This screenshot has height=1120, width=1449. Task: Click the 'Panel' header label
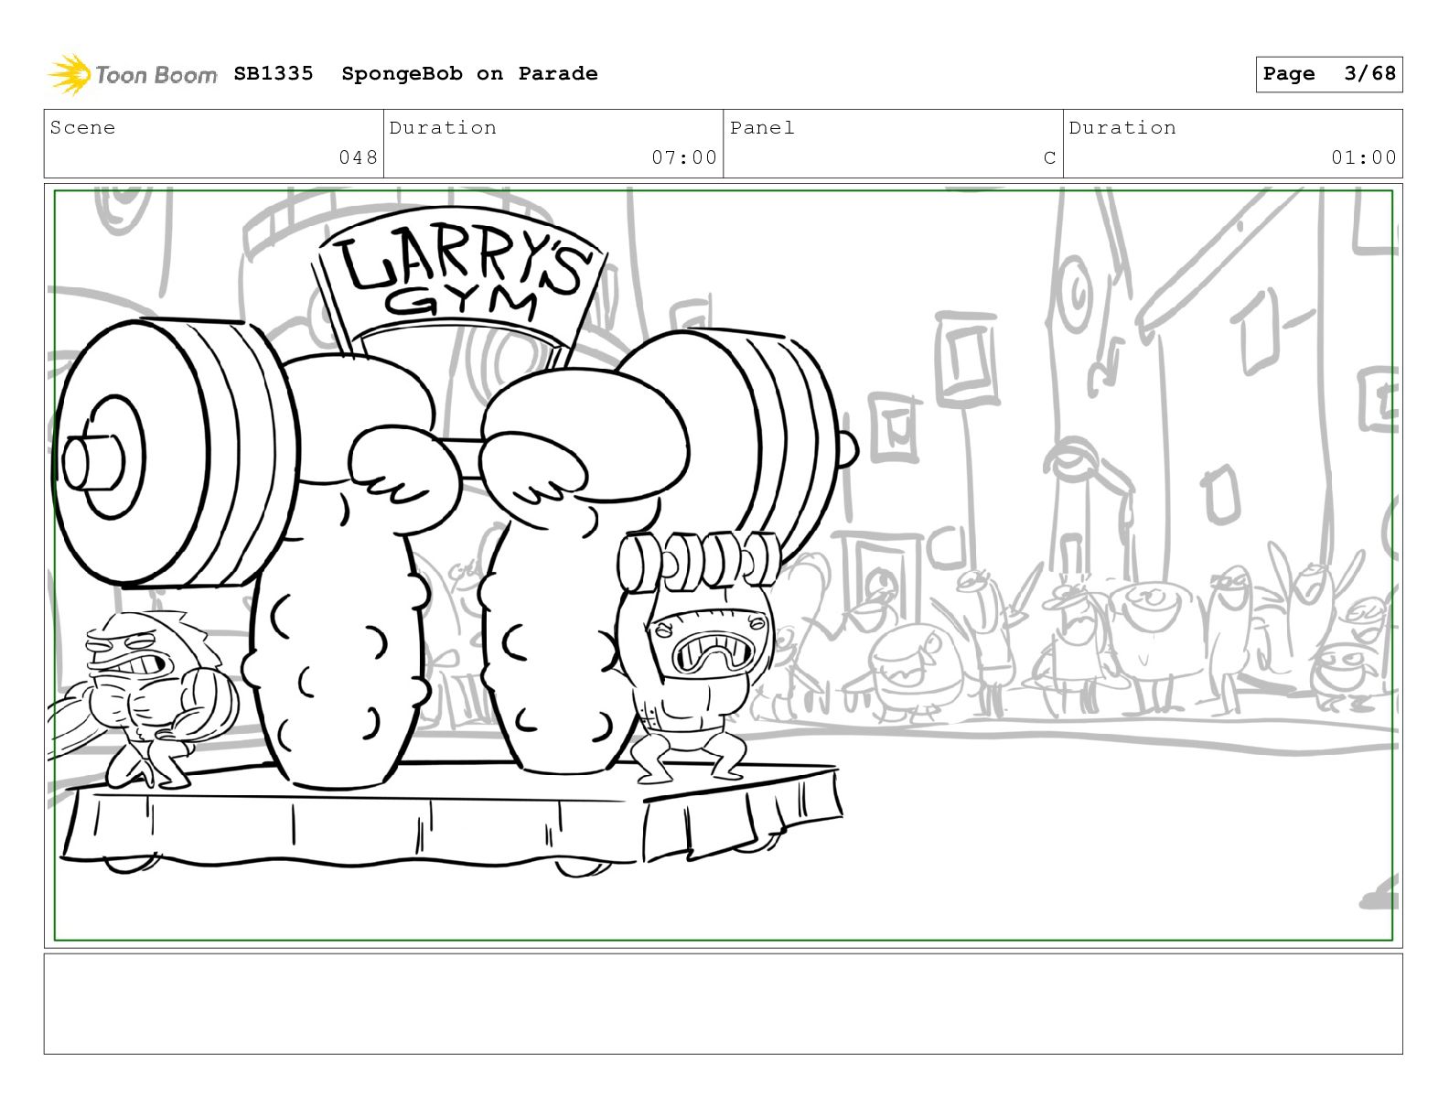point(762,127)
